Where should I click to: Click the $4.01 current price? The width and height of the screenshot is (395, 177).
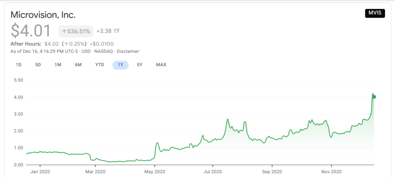click(31, 31)
